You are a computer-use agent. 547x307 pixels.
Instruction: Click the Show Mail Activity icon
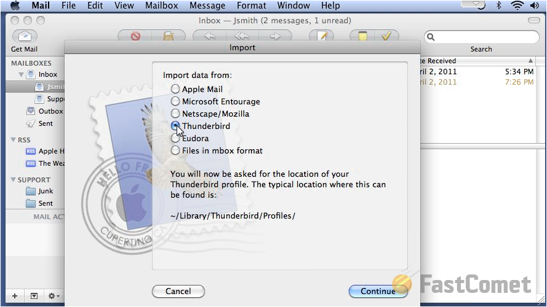point(34,296)
